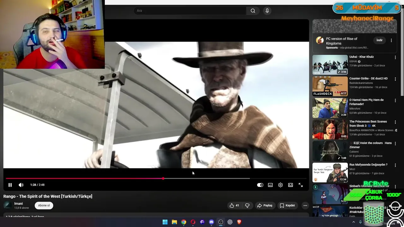Viewport: 404px width, 227px height.
Task: Open the Rise of Kingdoms ad avatar
Action: click(320, 41)
